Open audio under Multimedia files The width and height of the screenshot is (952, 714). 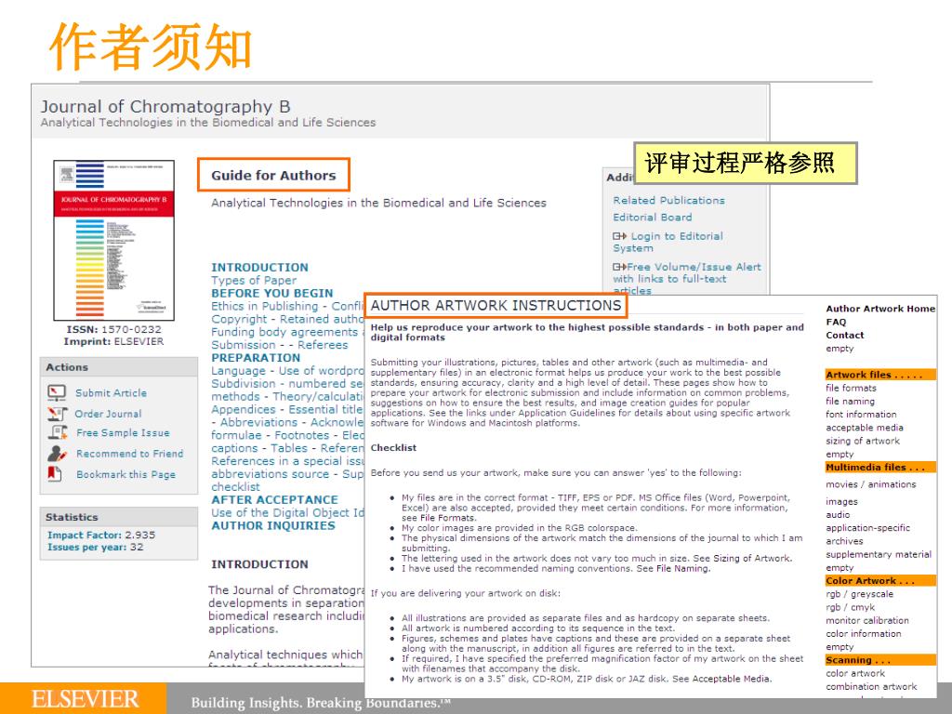pyautogui.click(x=838, y=515)
